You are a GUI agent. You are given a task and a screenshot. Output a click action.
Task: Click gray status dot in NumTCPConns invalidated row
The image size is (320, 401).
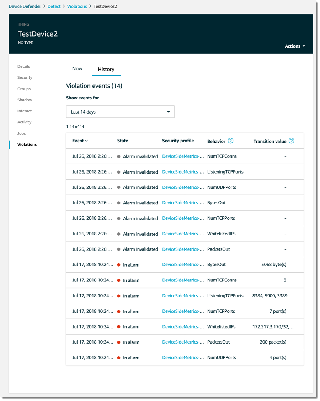pos(119,156)
